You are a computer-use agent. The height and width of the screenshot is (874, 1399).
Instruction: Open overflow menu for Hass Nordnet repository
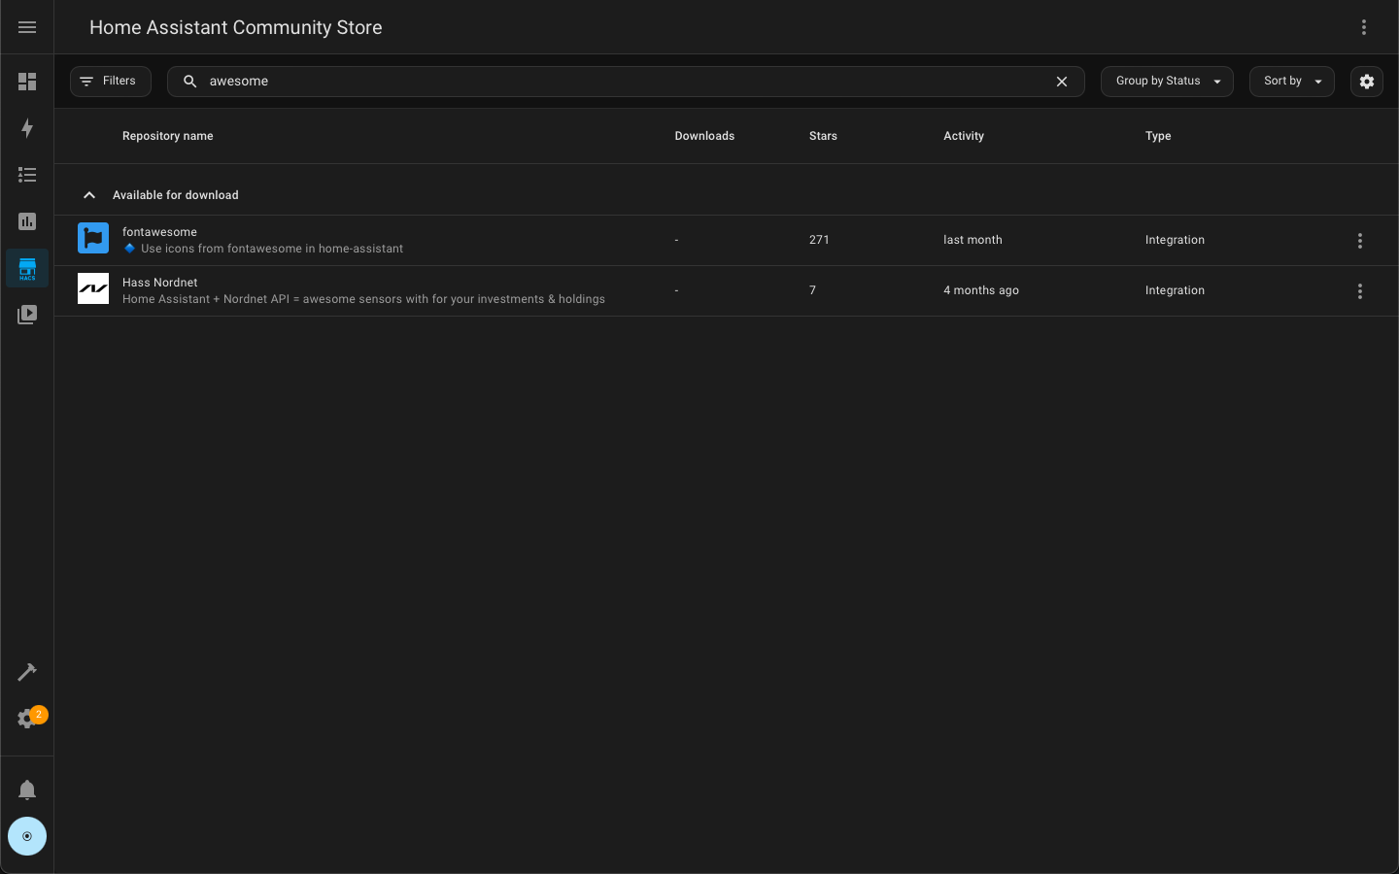click(1360, 290)
